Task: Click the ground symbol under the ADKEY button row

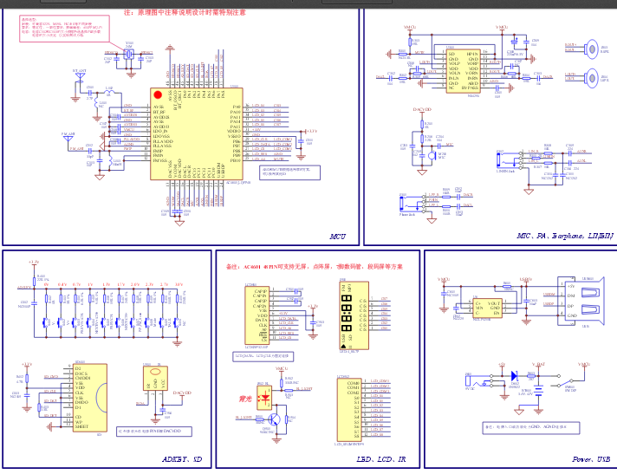Action: [x=178, y=343]
